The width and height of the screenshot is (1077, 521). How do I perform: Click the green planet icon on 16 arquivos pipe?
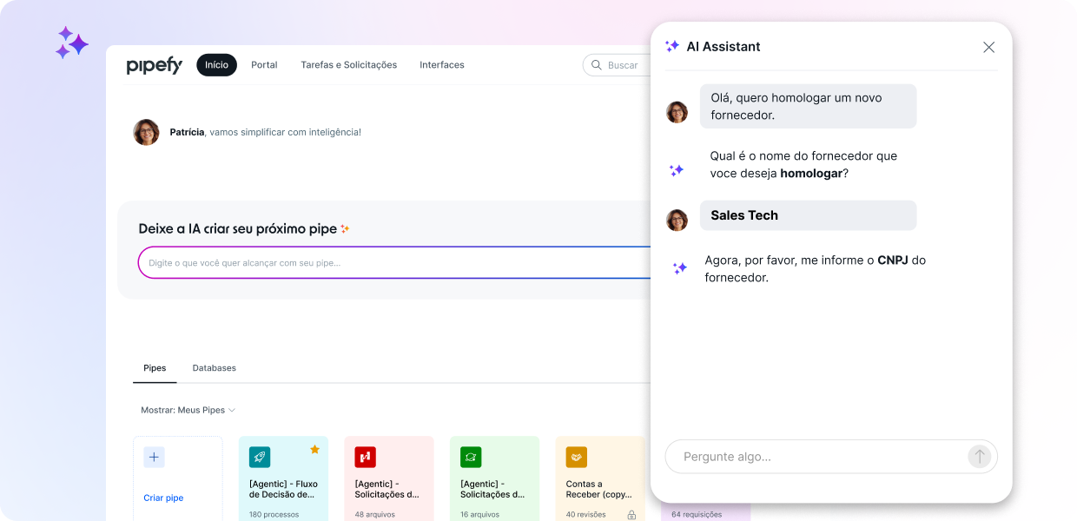pyautogui.click(x=471, y=458)
